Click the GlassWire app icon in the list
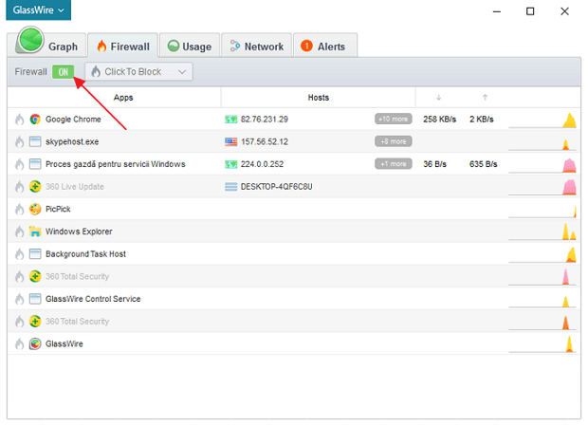 coord(35,343)
